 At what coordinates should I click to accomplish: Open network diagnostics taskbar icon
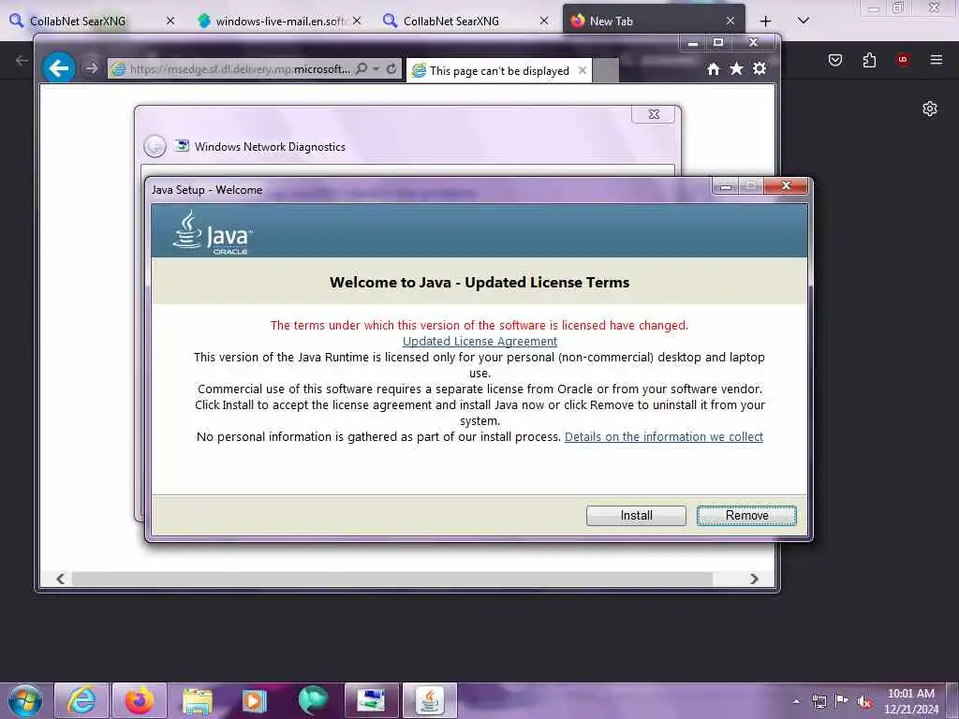(371, 700)
